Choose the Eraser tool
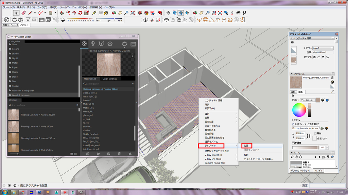Viewport: 348px width, 195px height. pos(23,13)
